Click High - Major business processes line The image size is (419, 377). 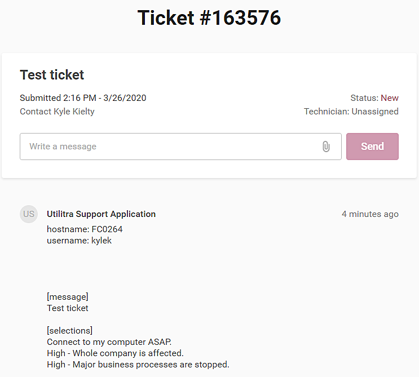pyautogui.click(x=138, y=365)
